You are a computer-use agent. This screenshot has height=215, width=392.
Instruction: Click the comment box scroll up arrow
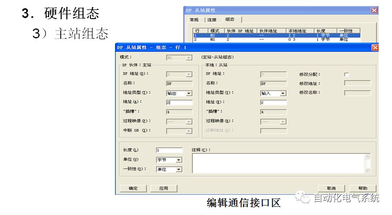[x=367, y=157]
